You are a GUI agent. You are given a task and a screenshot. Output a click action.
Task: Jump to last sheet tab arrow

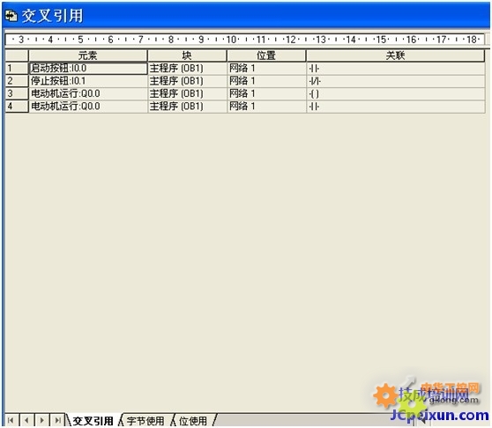57,420
